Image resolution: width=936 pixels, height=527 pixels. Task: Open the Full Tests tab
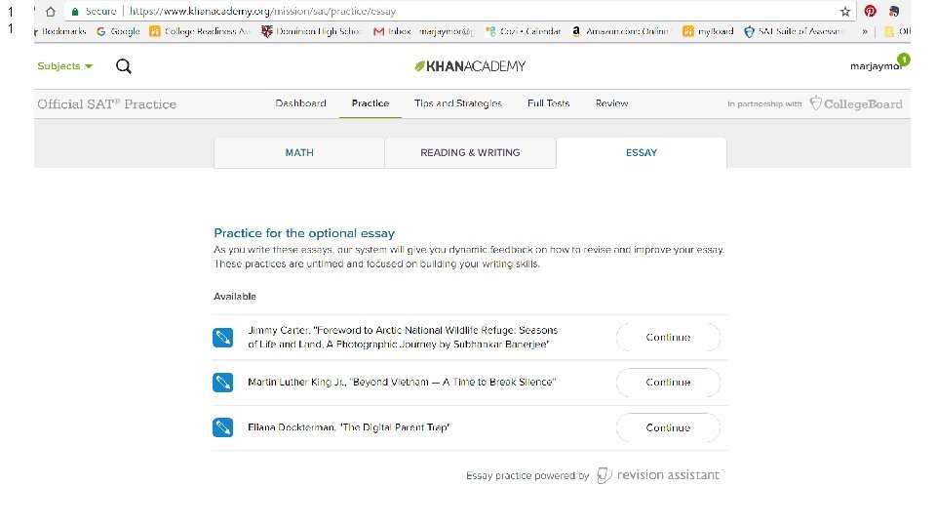pos(549,103)
